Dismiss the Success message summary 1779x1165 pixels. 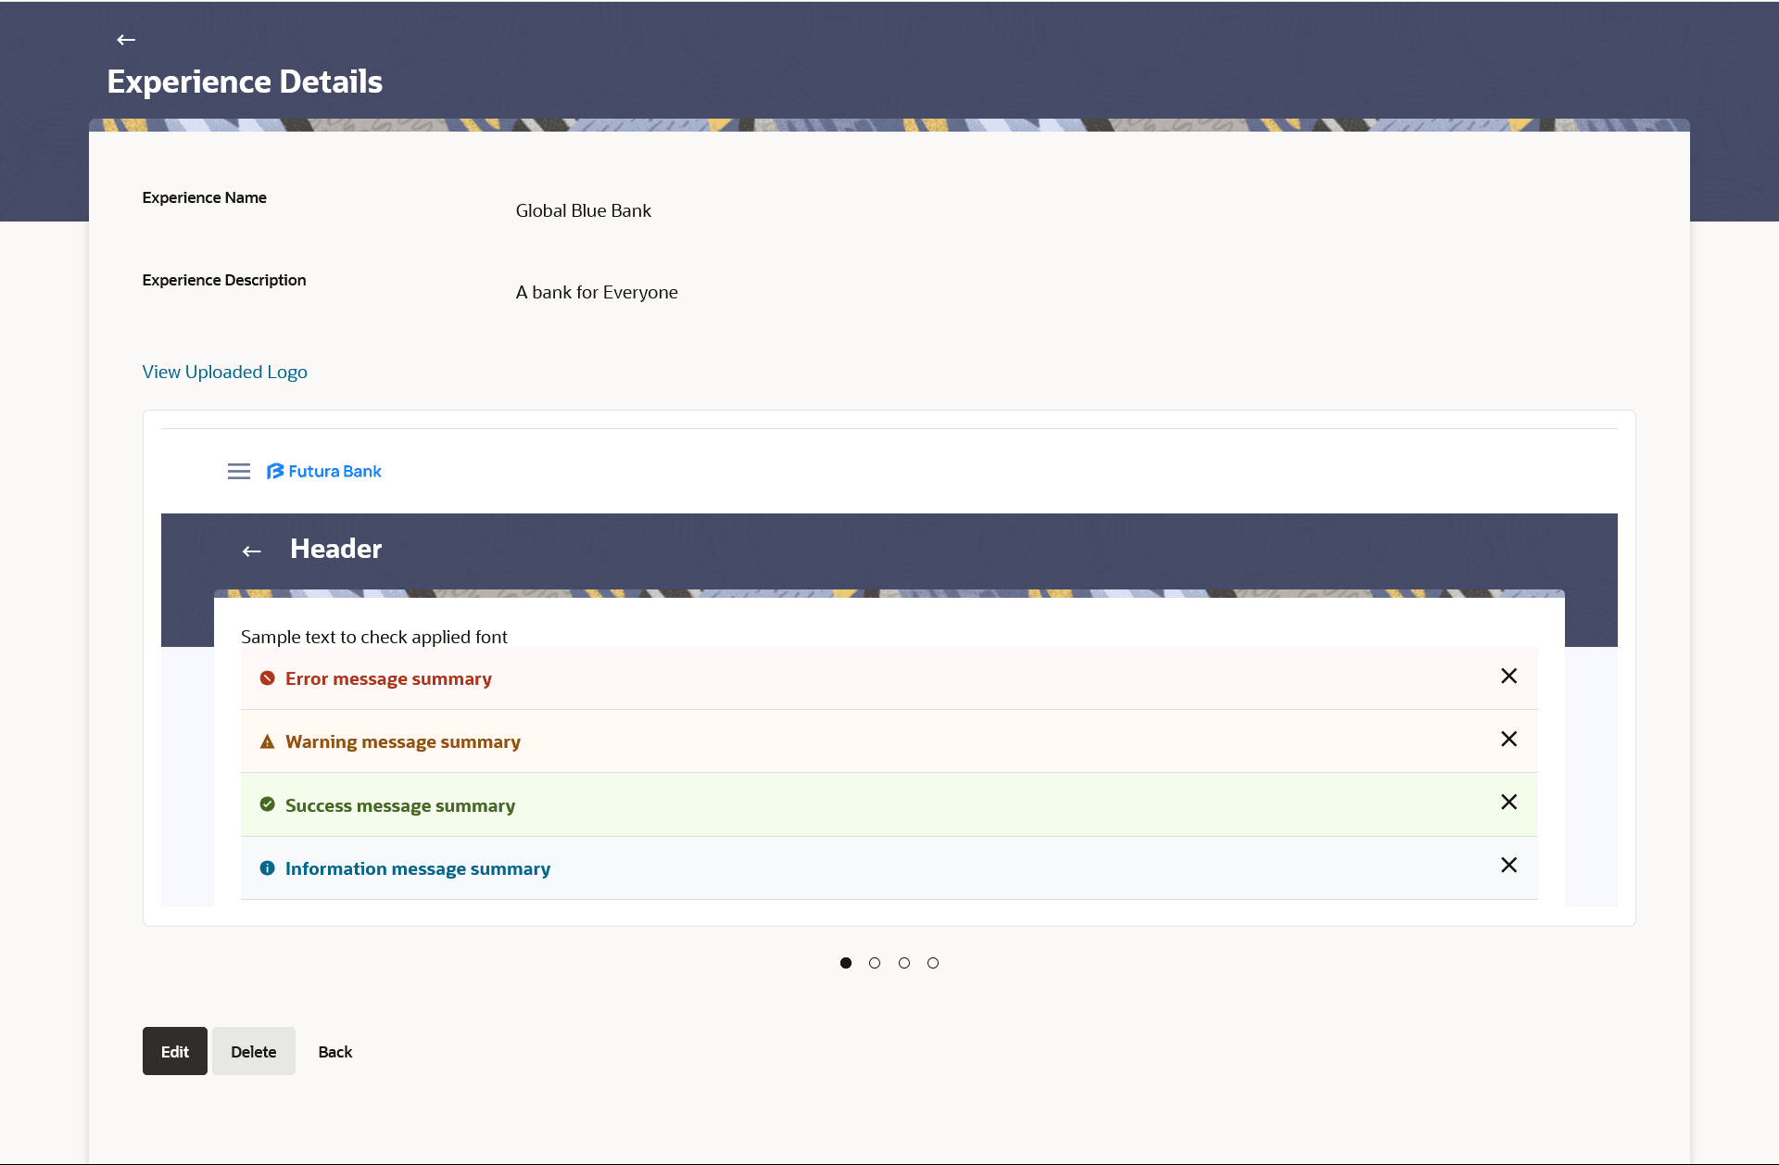[1508, 803]
